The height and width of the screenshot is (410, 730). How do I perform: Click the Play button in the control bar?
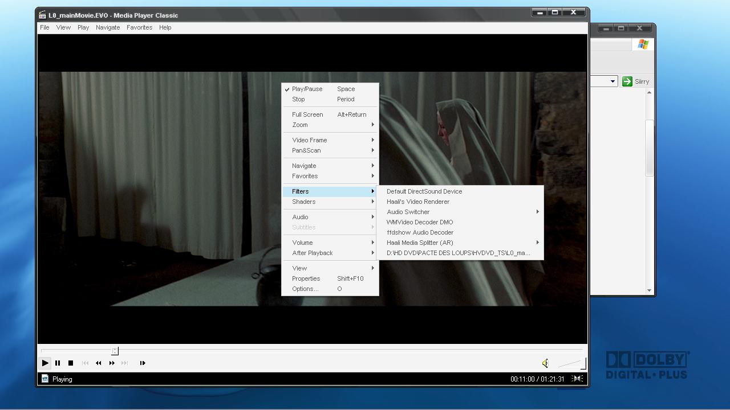(x=45, y=363)
